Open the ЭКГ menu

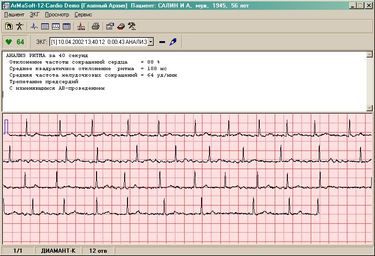coord(34,14)
